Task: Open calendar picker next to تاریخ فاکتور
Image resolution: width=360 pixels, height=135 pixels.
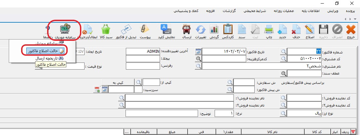Action: coord(198,51)
